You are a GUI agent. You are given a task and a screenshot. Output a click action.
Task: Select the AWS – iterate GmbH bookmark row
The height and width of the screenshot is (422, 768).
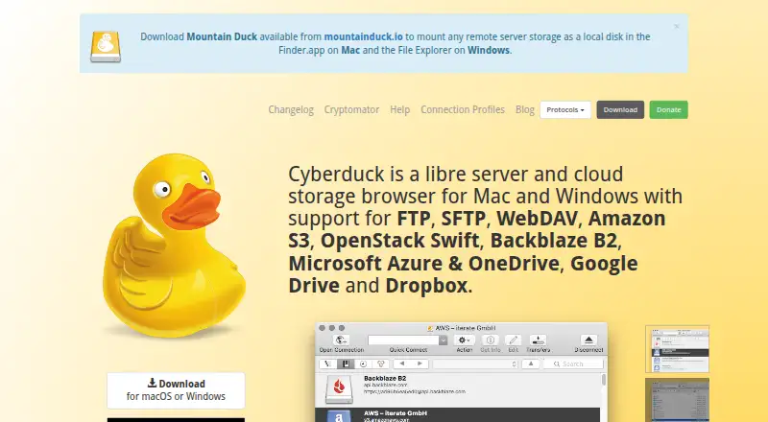pyautogui.click(x=458, y=414)
